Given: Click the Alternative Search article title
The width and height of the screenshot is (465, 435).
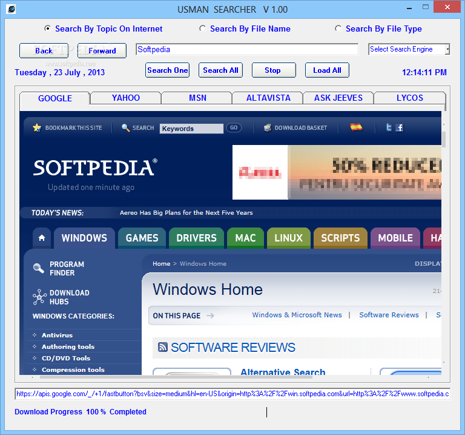Looking at the screenshot, I should click(x=283, y=372).
